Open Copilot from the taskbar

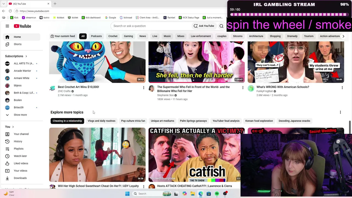(x=185, y=194)
